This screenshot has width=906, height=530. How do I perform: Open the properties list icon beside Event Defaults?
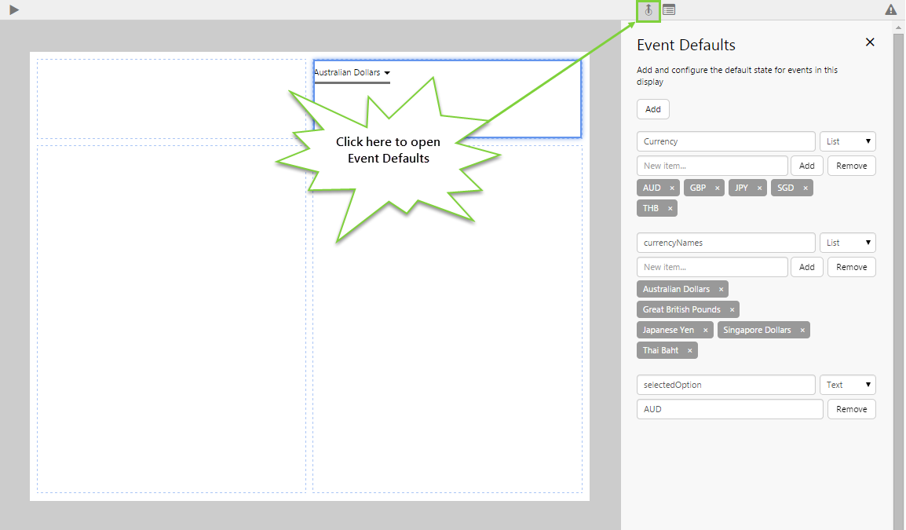tap(669, 10)
